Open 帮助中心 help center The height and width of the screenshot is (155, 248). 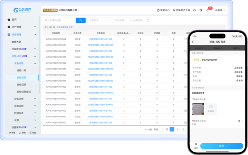coord(163,10)
